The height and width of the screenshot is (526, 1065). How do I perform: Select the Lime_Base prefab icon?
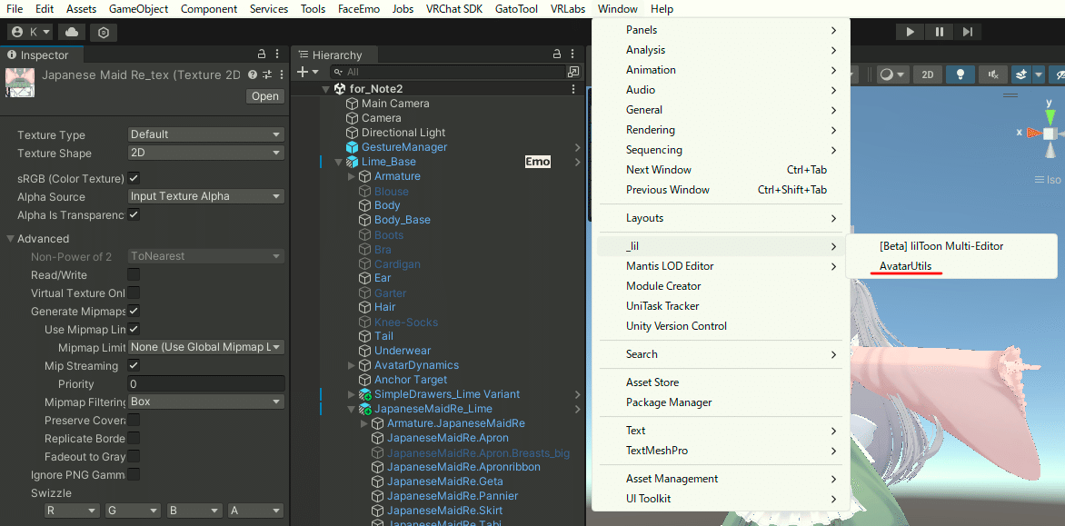click(352, 162)
